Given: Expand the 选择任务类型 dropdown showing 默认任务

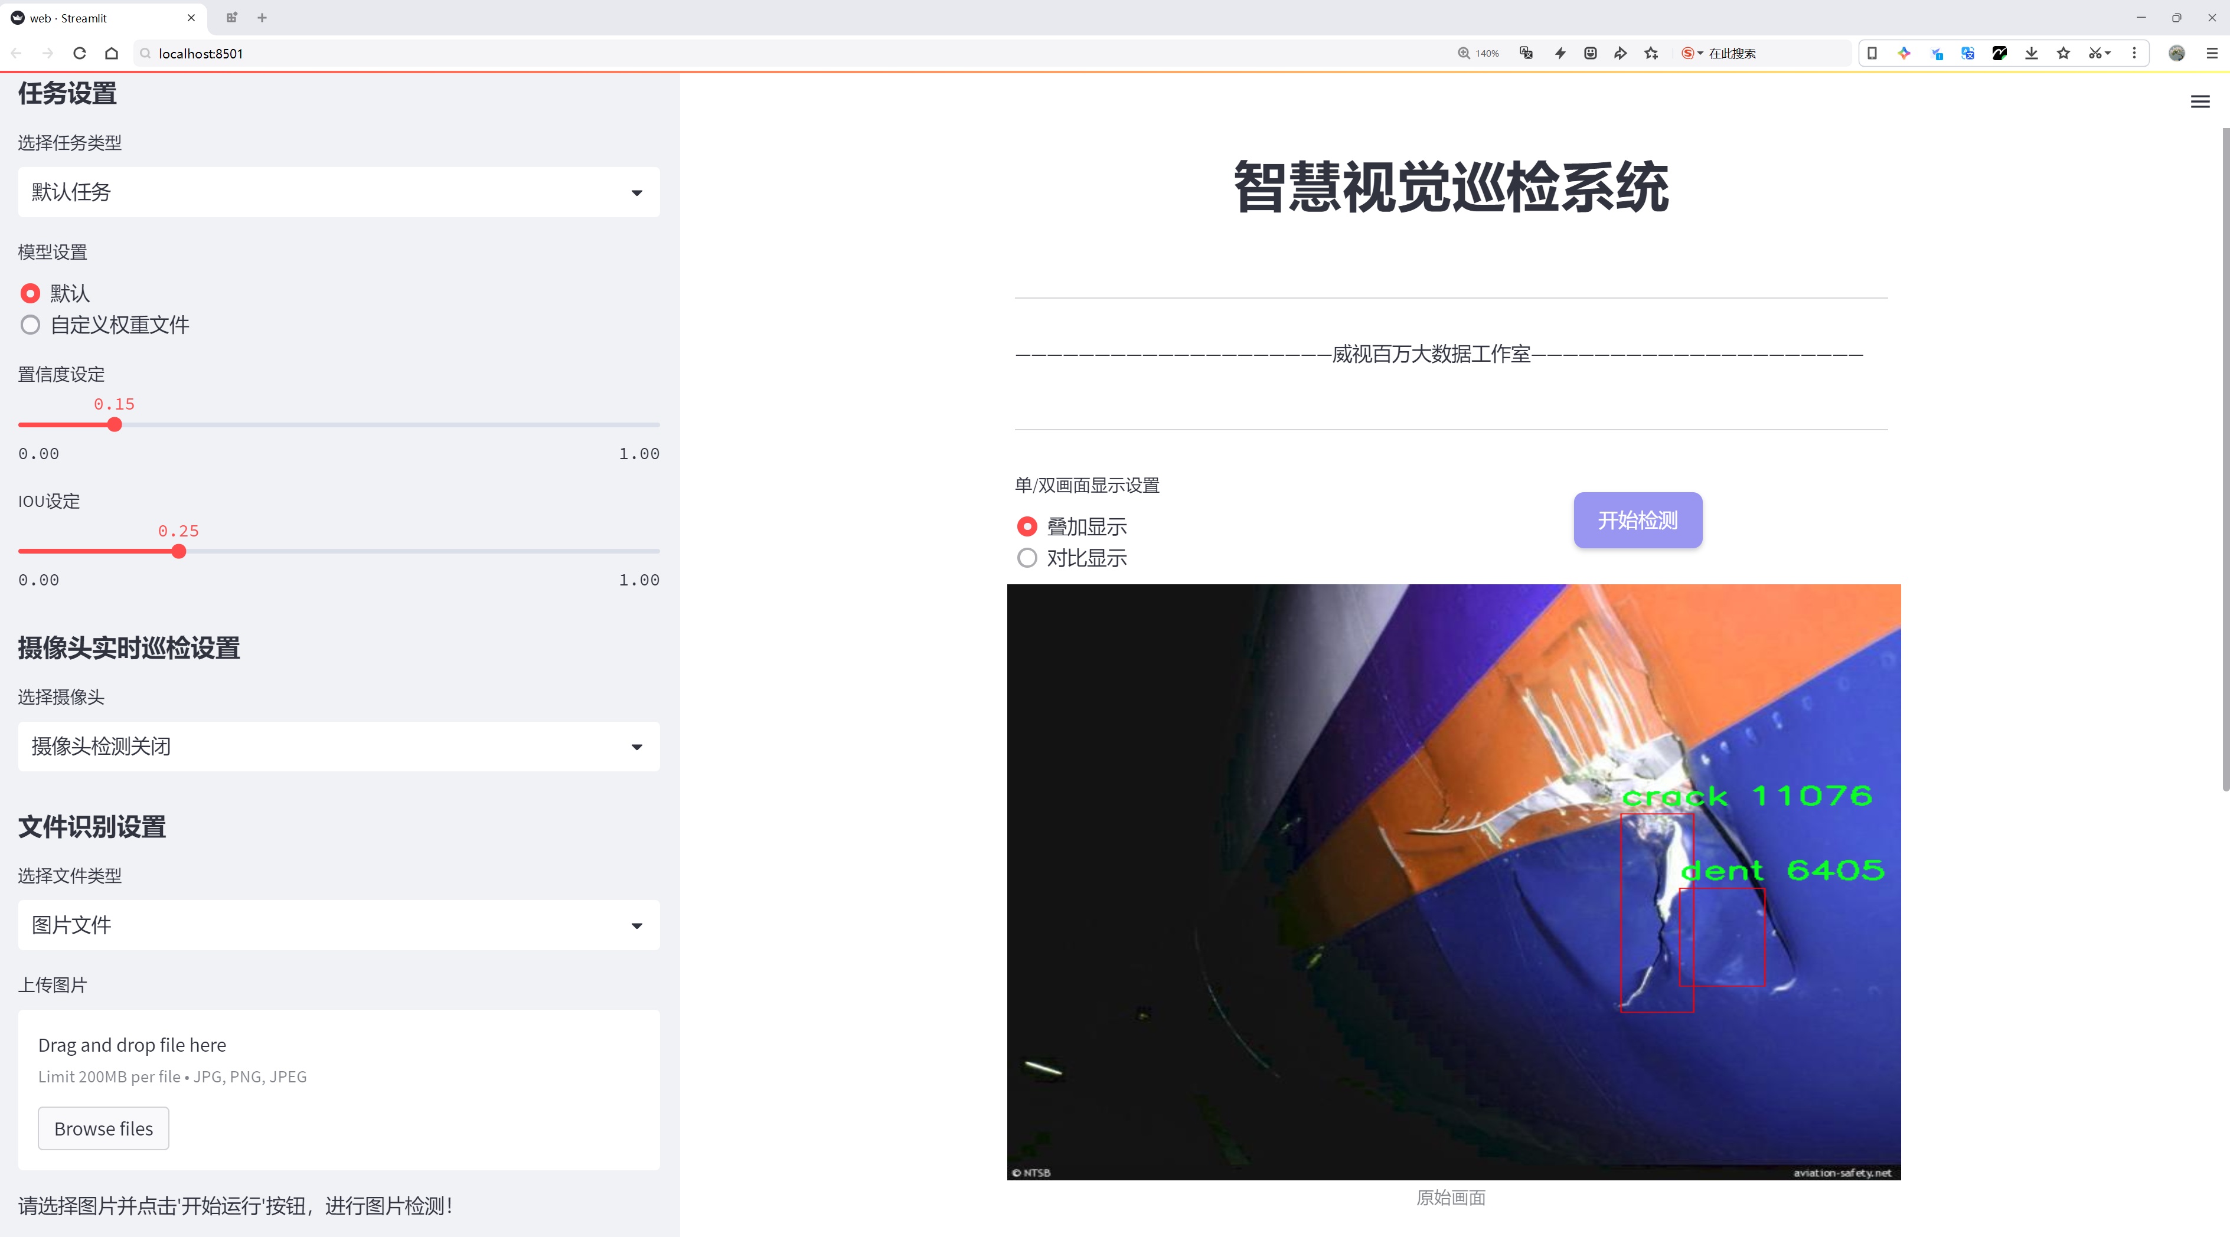Looking at the screenshot, I should point(338,192).
